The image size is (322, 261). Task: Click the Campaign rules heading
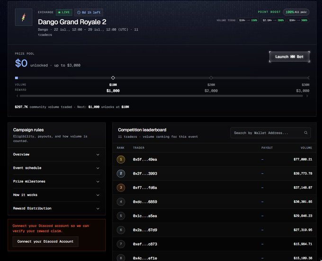point(28,130)
